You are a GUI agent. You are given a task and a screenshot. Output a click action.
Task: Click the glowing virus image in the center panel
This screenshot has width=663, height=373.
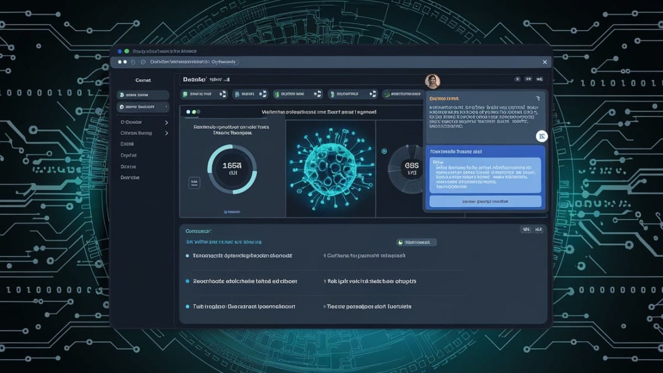(330, 167)
